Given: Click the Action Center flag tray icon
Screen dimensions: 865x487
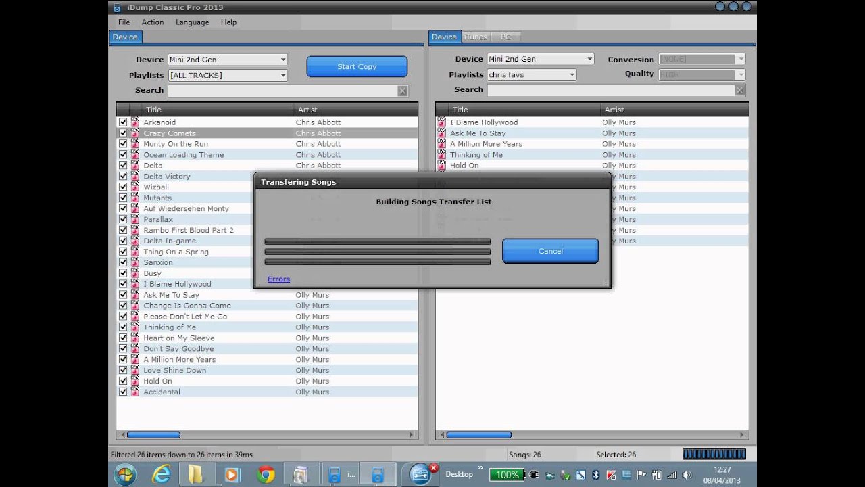Looking at the screenshot, I should click(641, 475).
